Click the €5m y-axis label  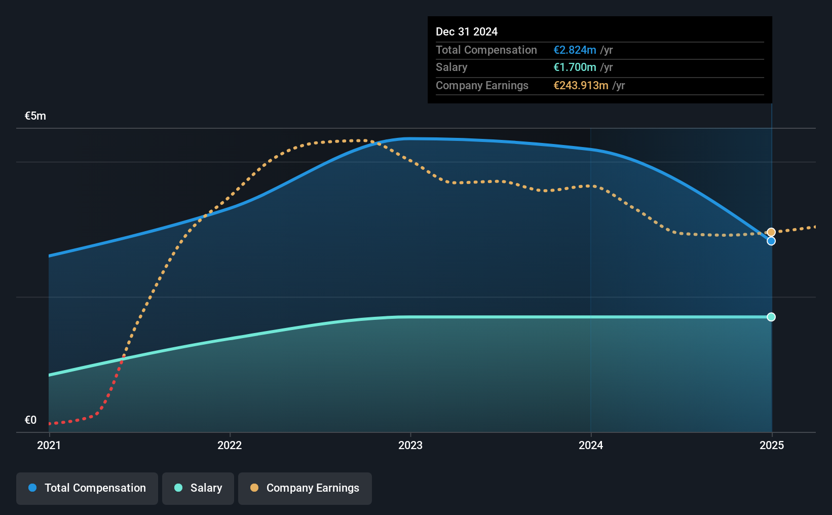[x=35, y=116]
